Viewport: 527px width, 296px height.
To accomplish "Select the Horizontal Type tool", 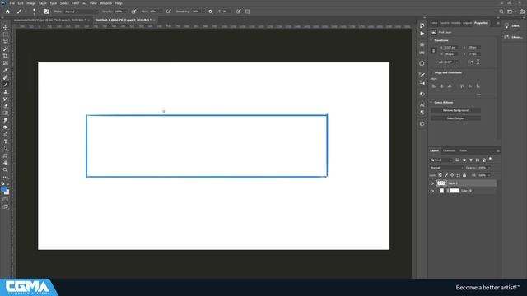I will [6, 141].
